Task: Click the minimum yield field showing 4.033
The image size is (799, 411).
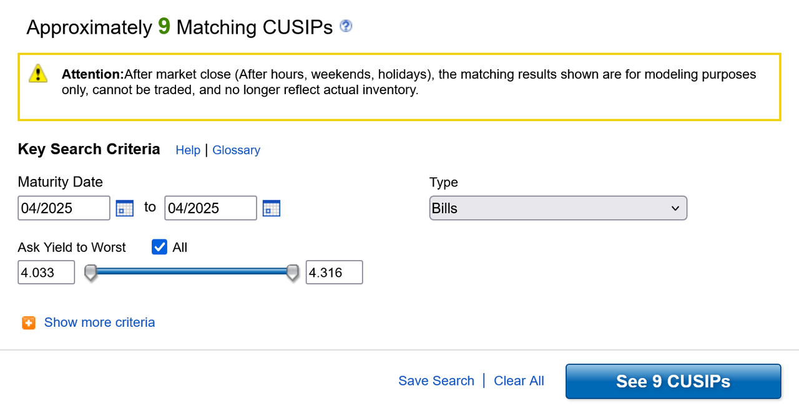Action: pyautogui.click(x=46, y=273)
